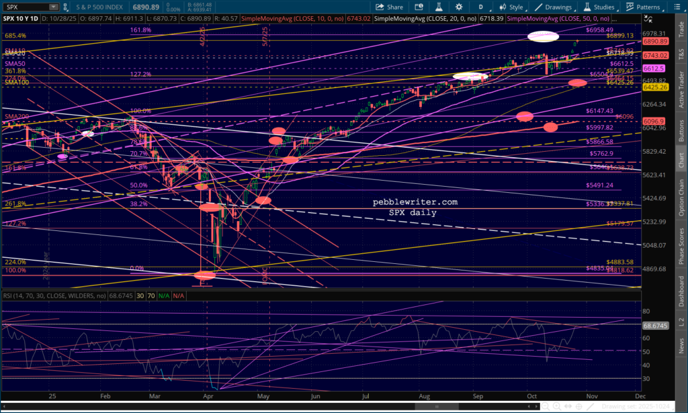Click the RSI 70 overbought value

coord(151,295)
